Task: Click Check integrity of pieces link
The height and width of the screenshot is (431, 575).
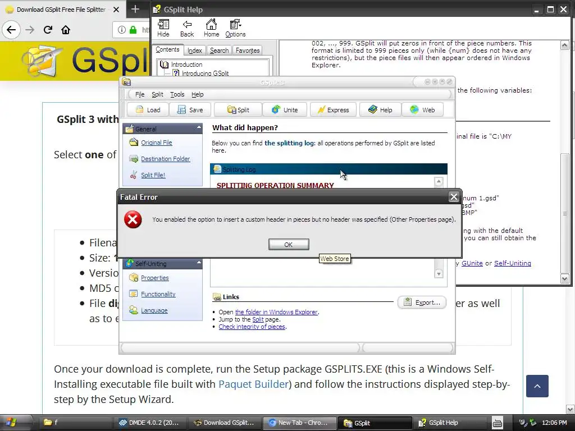Action: (252, 327)
